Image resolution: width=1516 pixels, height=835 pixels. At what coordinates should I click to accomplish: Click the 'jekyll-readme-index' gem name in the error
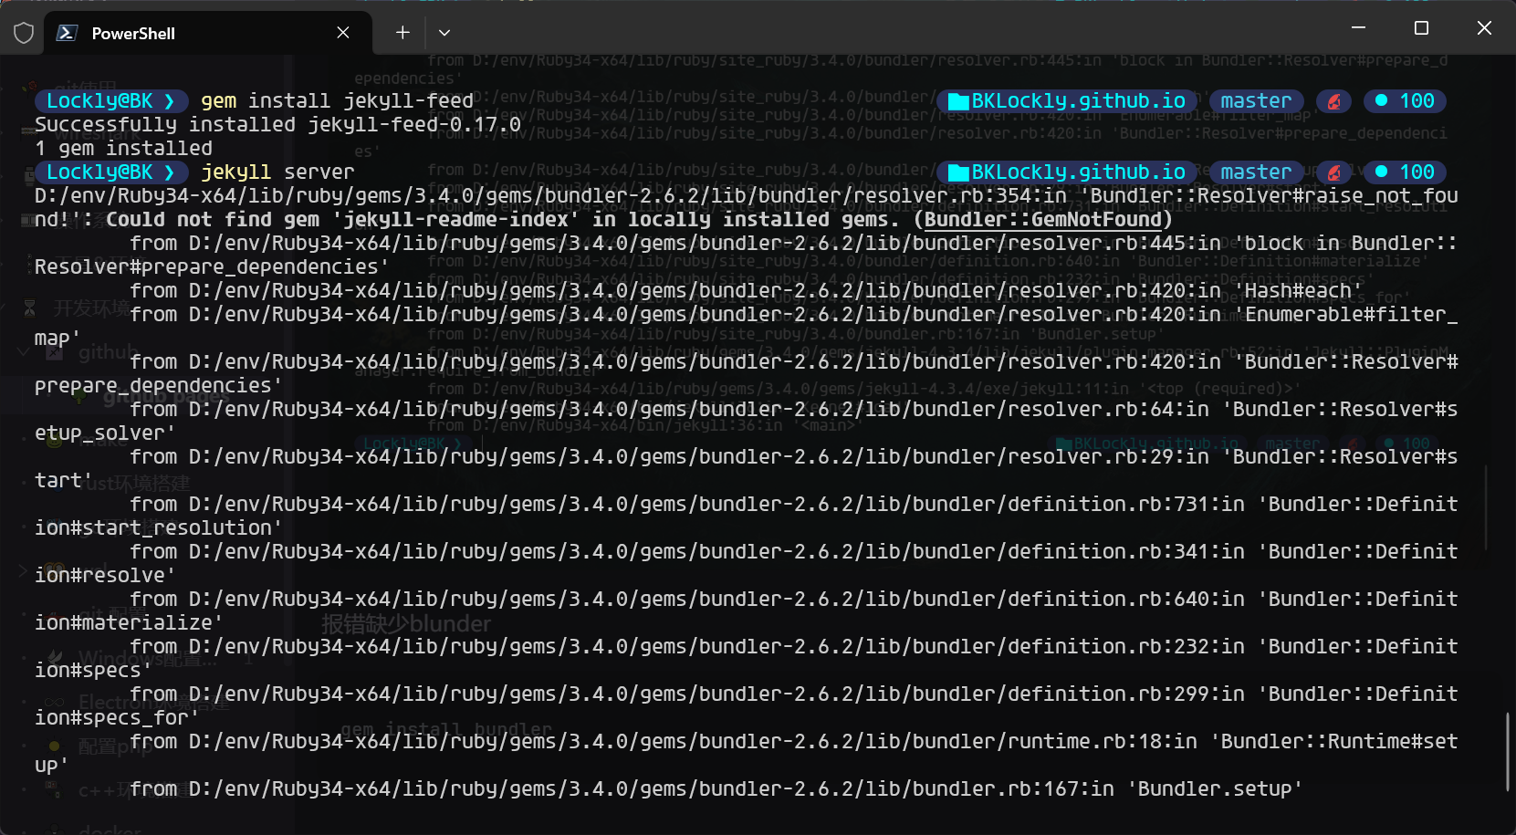[455, 219]
